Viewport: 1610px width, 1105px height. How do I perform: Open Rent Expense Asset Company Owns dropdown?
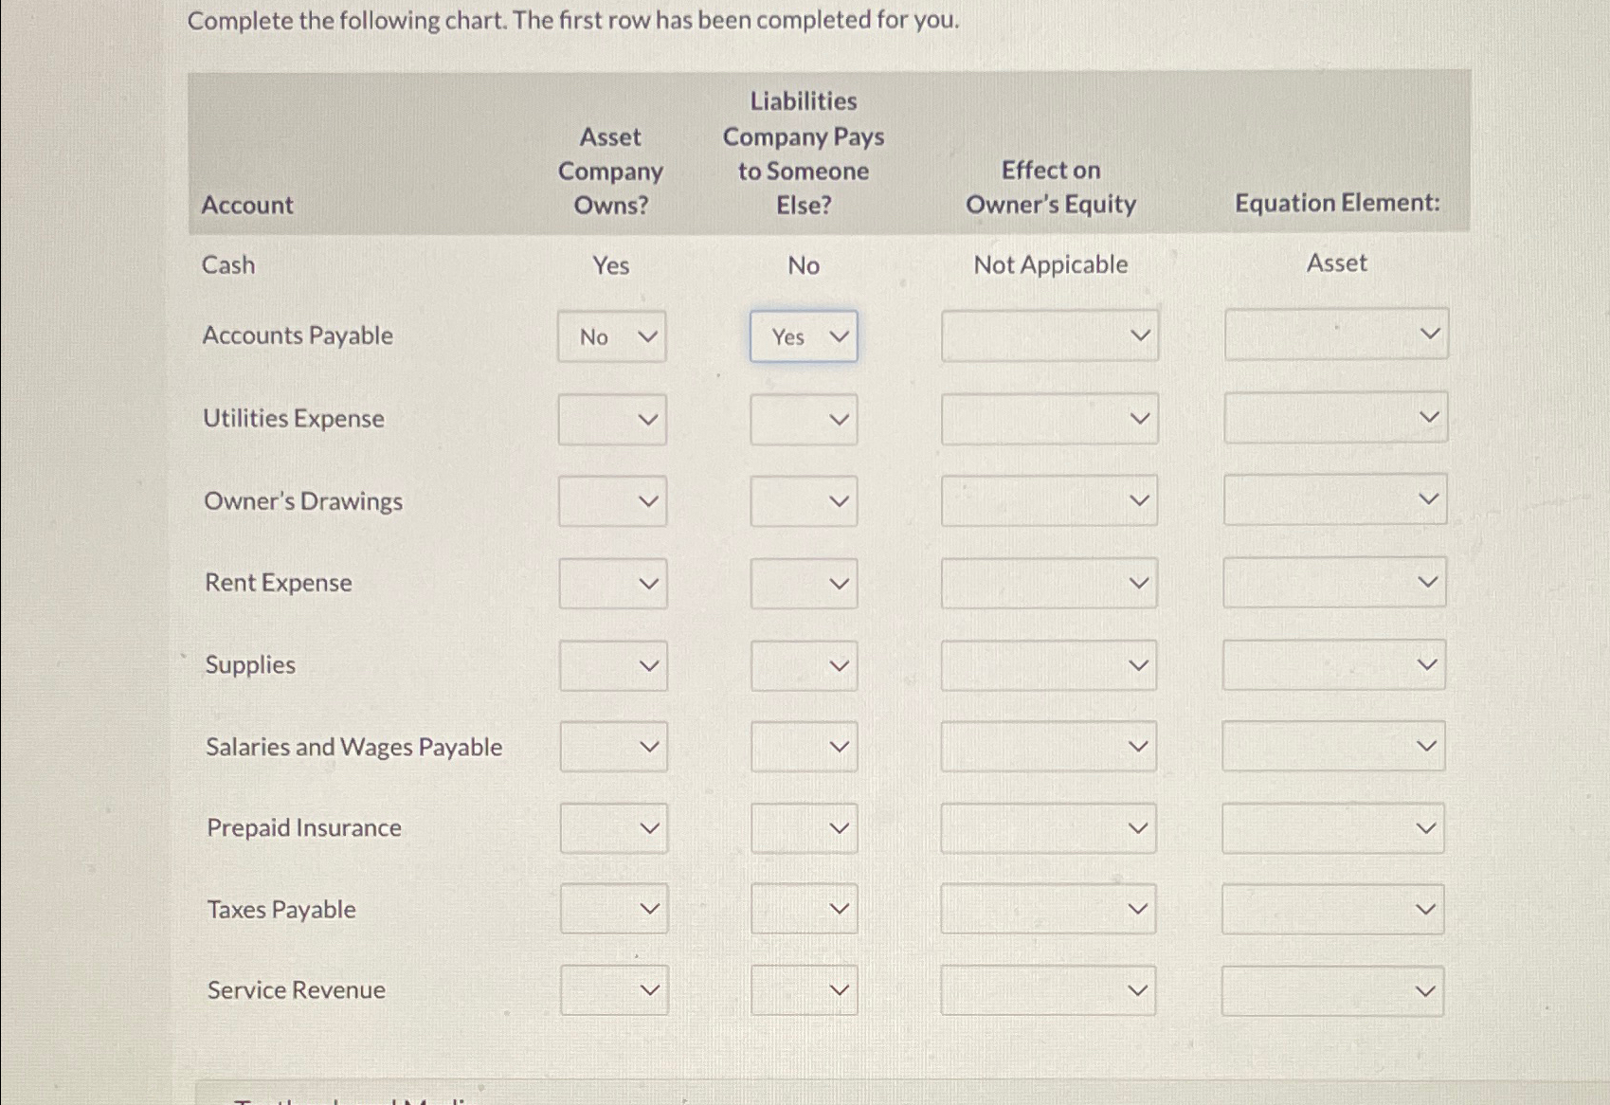613,584
